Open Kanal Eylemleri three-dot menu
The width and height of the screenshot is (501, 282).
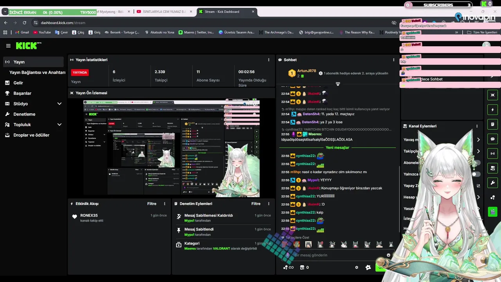click(477, 126)
